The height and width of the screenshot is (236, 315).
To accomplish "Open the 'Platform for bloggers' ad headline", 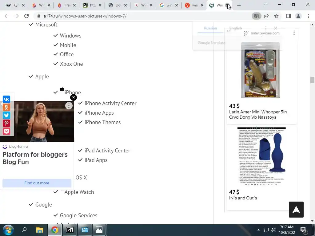I will click(35, 158).
